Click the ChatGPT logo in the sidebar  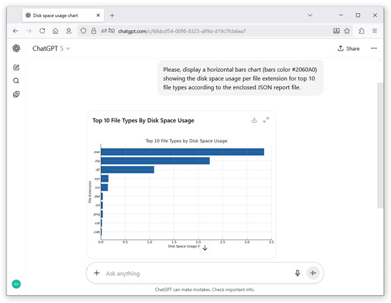[16, 48]
